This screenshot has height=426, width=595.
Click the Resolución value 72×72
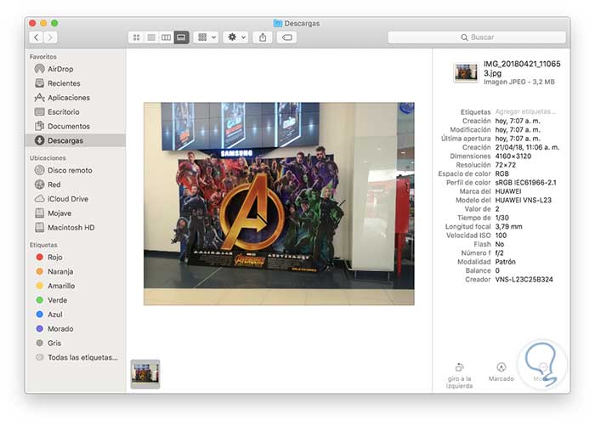point(506,165)
